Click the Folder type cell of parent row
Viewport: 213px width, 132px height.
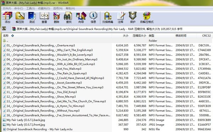(153, 41)
